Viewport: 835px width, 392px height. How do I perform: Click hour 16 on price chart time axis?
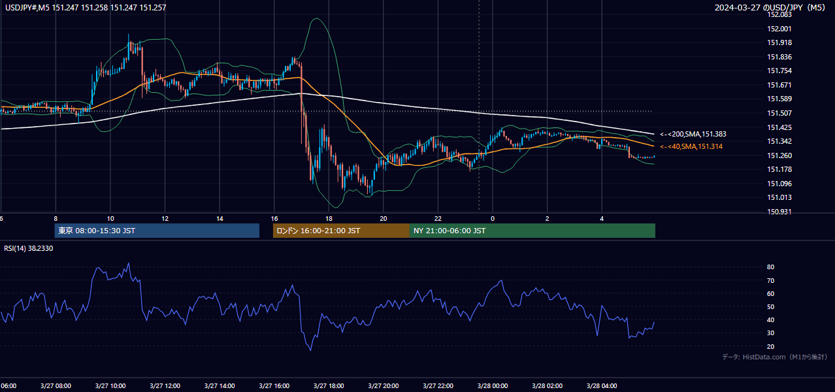(274, 218)
